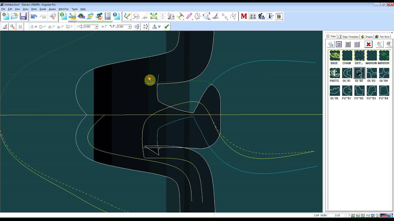
Task: Toggle the checkbox next to equals sign
Action: [107, 27]
